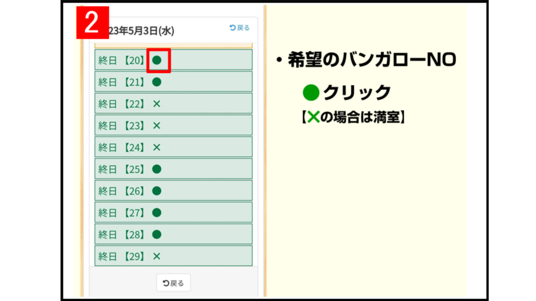Viewport: 536px width, 301px height.
Task: Choose the available circle for bungalow 26
Action: [x=157, y=191]
